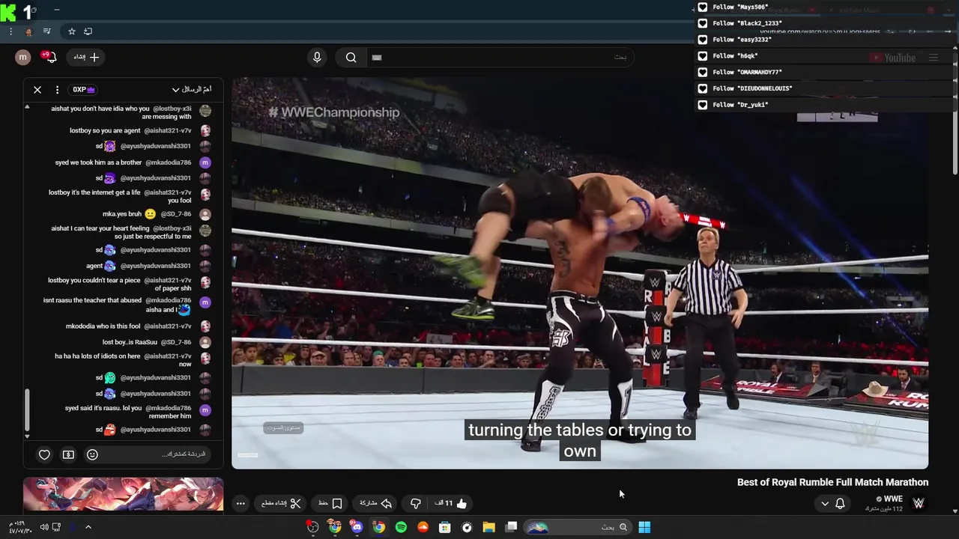Click the install/cast icon in address bar
Viewport: 959px width, 539px height.
[88, 31]
